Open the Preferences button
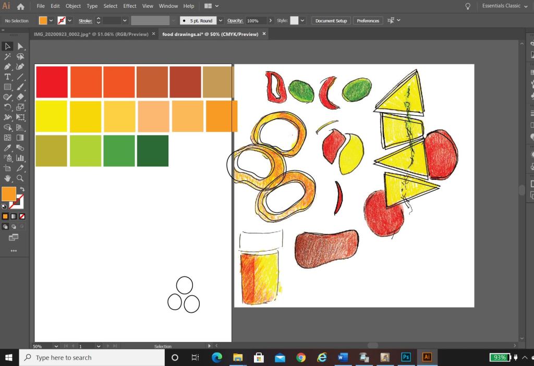 (368, 20)
